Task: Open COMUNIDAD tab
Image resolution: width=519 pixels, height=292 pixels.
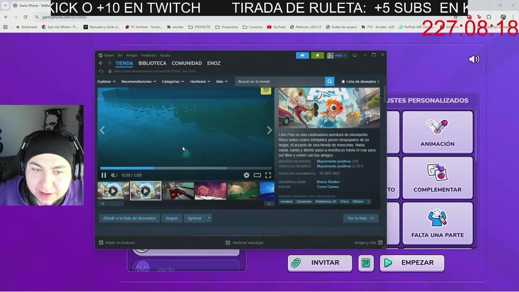Action: (x=187, y=63)
